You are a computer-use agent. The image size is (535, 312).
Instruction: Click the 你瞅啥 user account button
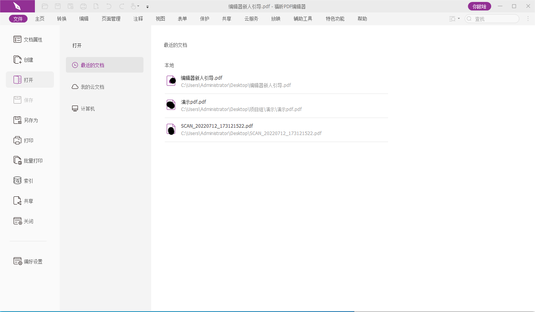pos(479,6)
